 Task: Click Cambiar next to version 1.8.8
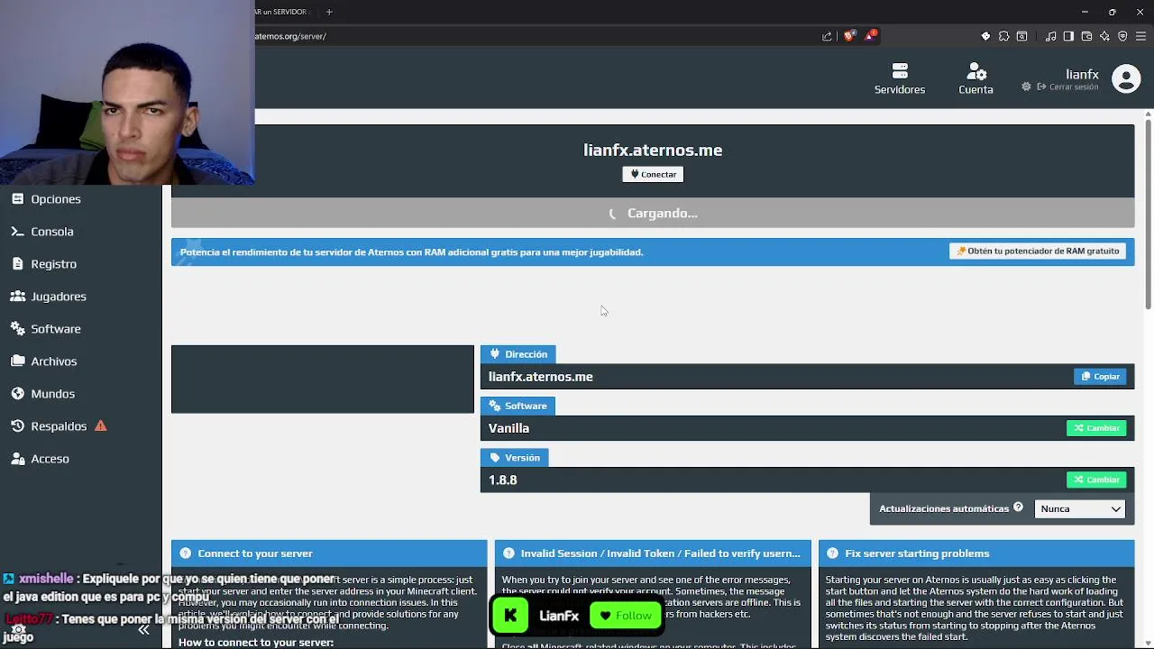point(1096,480)
